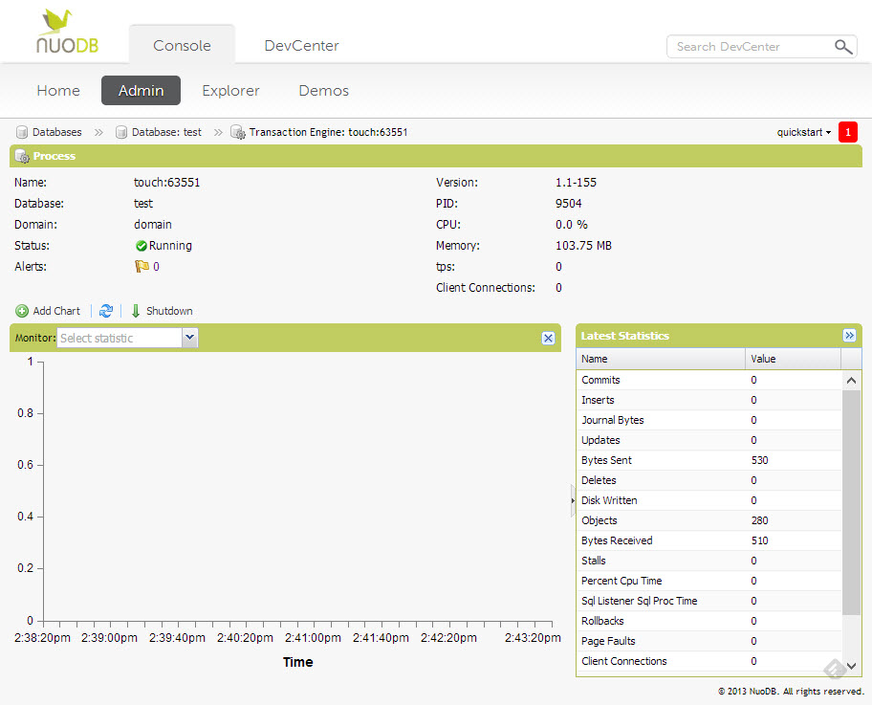Select the Rollbacks statistics row
Viewport: 872px width, 705px height.
pyautogui.click(x=709, y=621)
